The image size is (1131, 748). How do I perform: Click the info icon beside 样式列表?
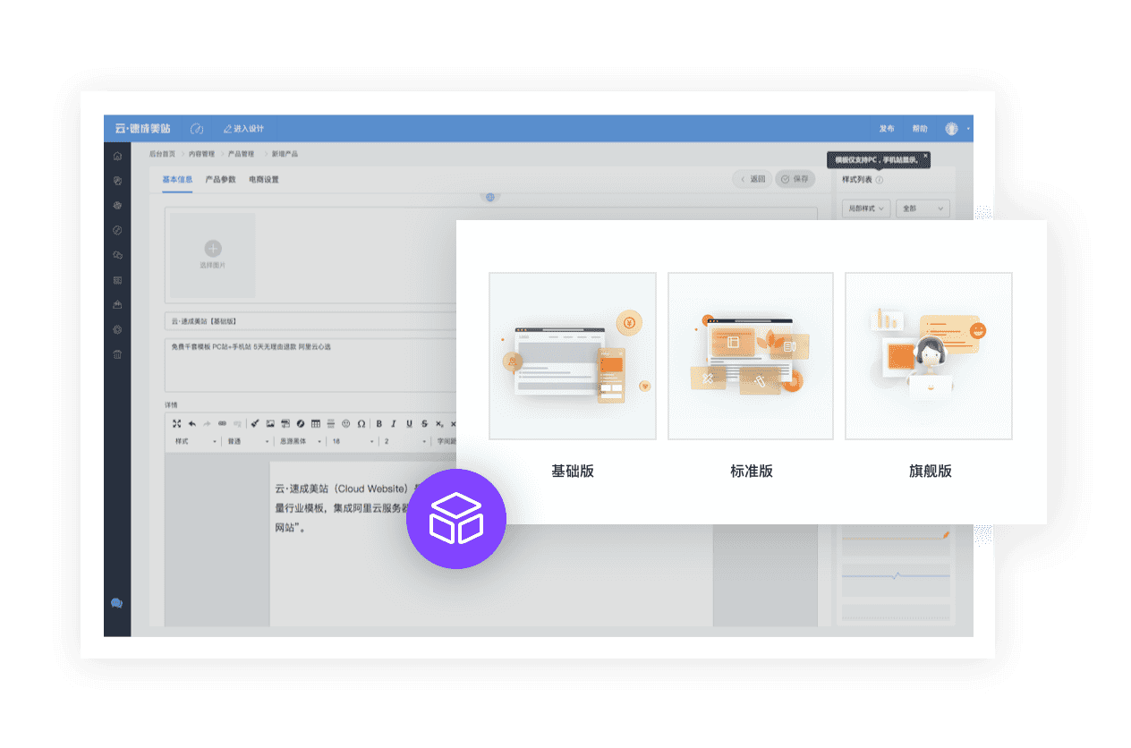[x=880, y=180]
